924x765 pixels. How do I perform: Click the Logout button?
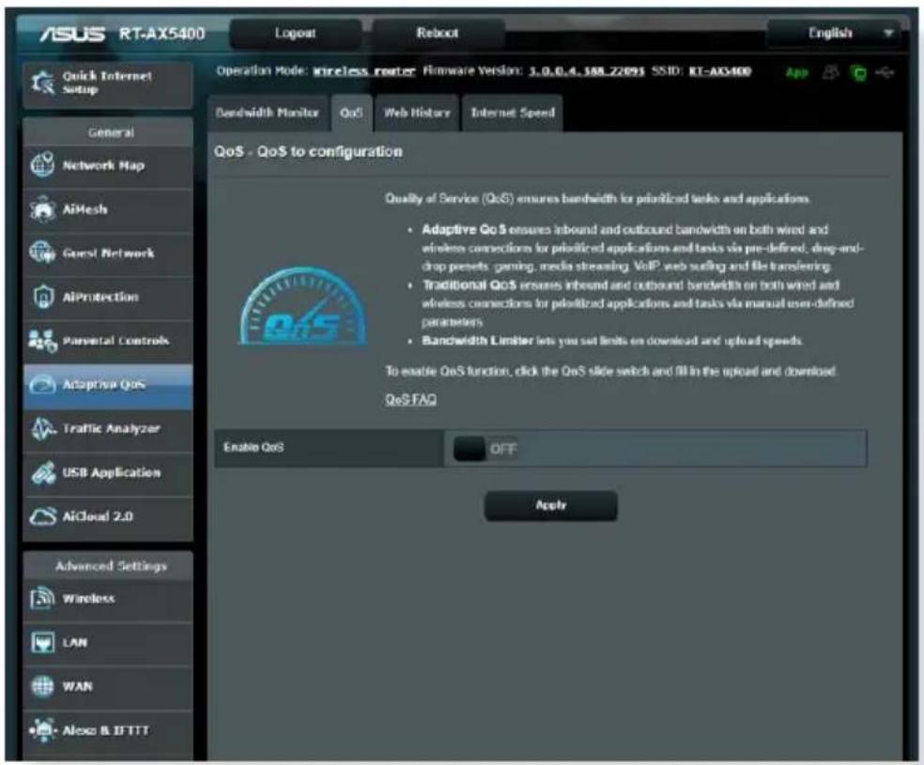coord(295,33)
